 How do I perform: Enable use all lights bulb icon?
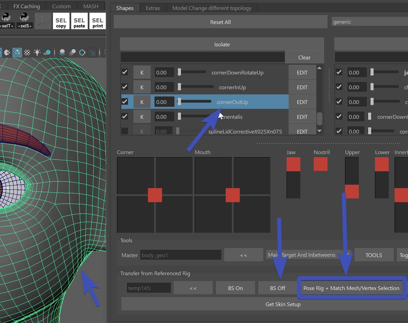tap(37, 53)
